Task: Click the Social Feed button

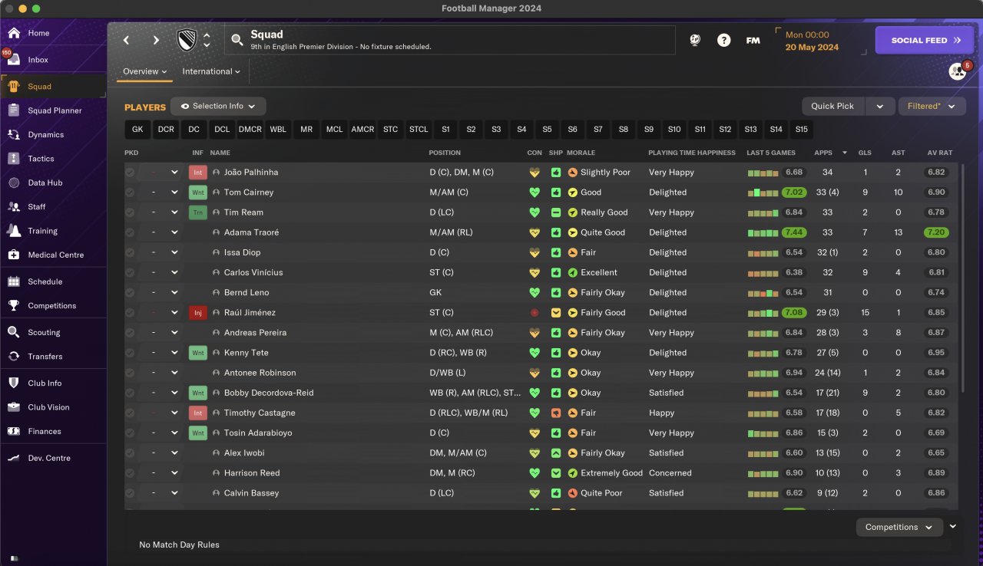Action: (924, 41)
